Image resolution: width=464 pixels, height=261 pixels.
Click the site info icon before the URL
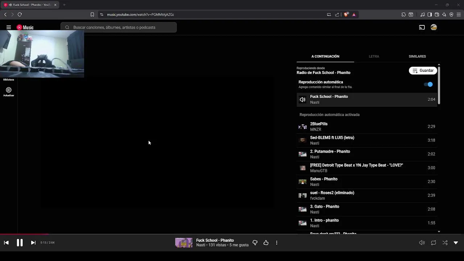pyautogui.click(x=102, y=14)
